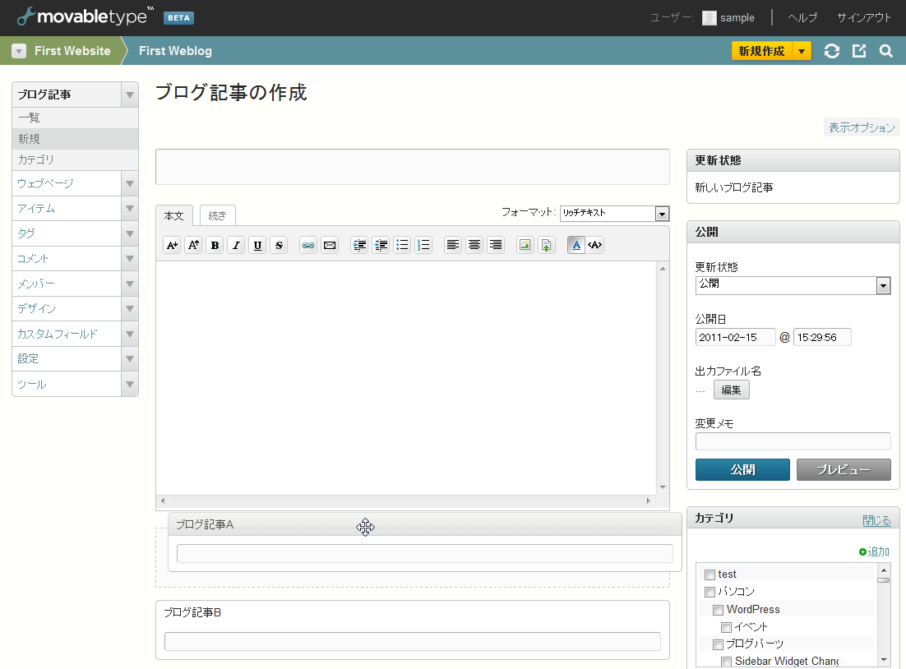The image size is (906, 669).
Task: Open search with the magnifier icon
Action: [885, 51]
